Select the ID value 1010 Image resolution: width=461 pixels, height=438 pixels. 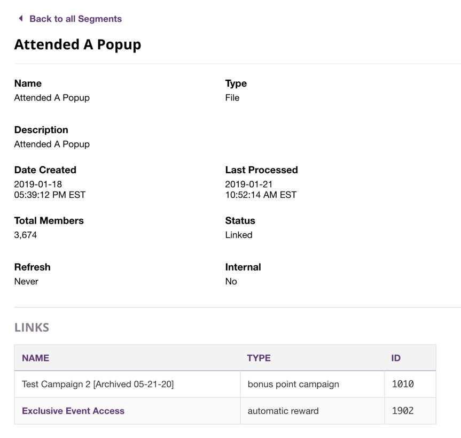pos(403,384)
